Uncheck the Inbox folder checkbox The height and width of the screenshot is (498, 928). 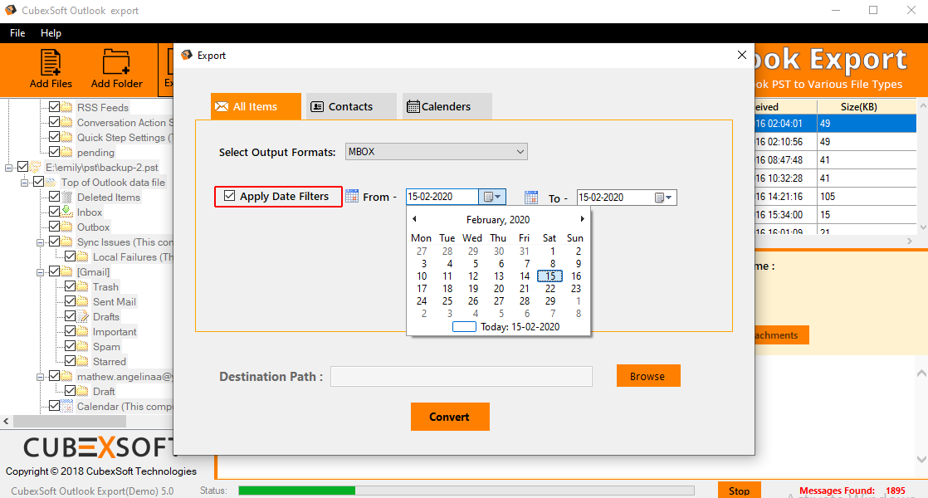[x=54, y=212]
